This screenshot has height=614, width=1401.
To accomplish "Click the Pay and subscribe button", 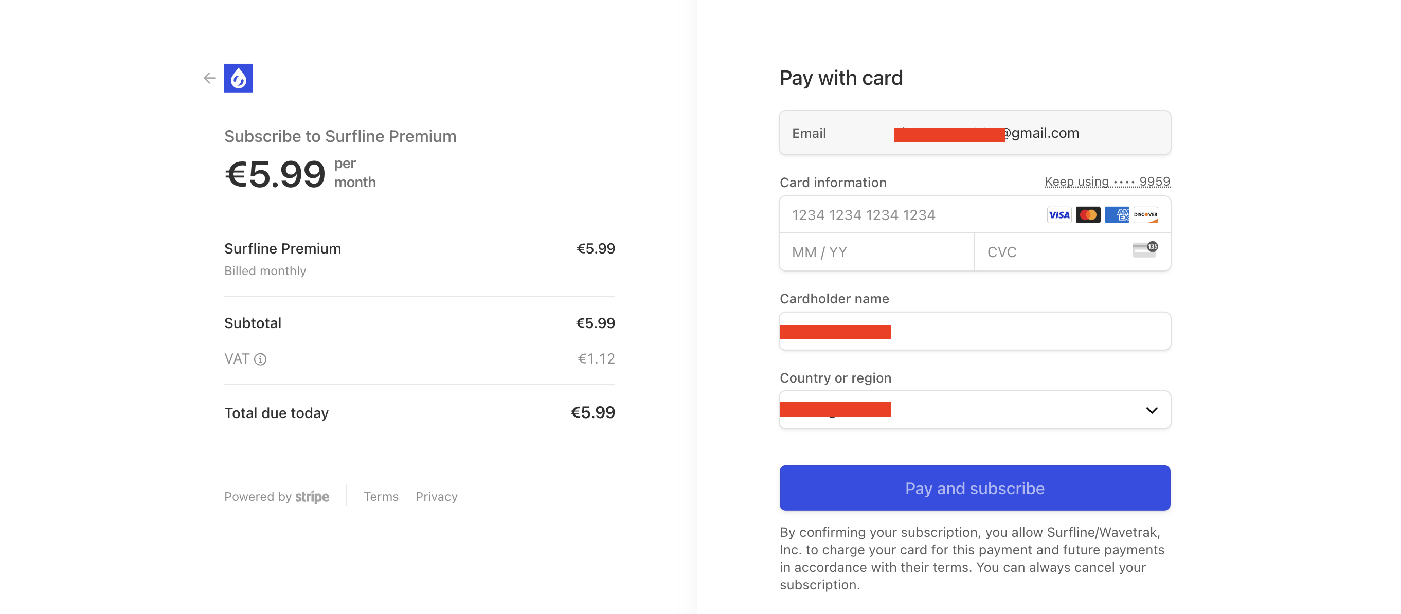I will click(x=975, y=488).
